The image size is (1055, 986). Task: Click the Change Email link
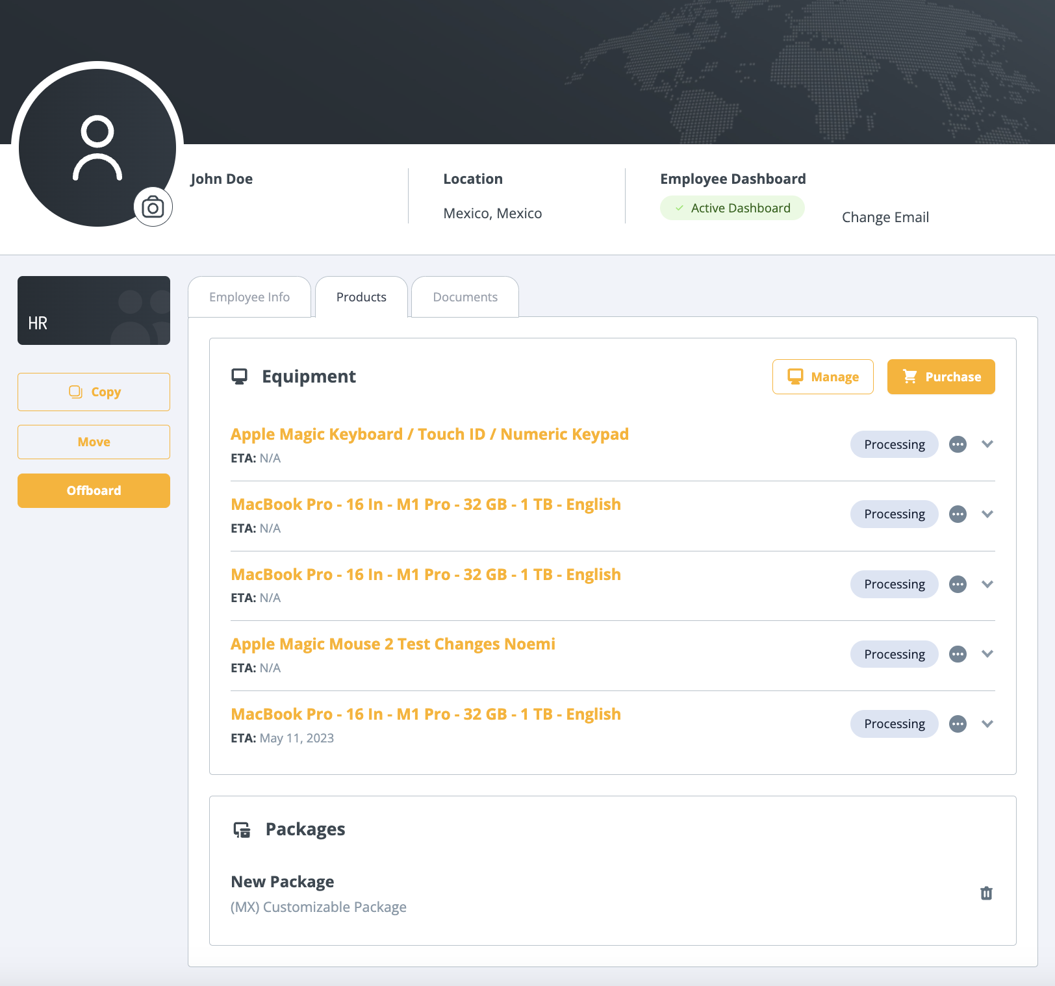[885, 217]
